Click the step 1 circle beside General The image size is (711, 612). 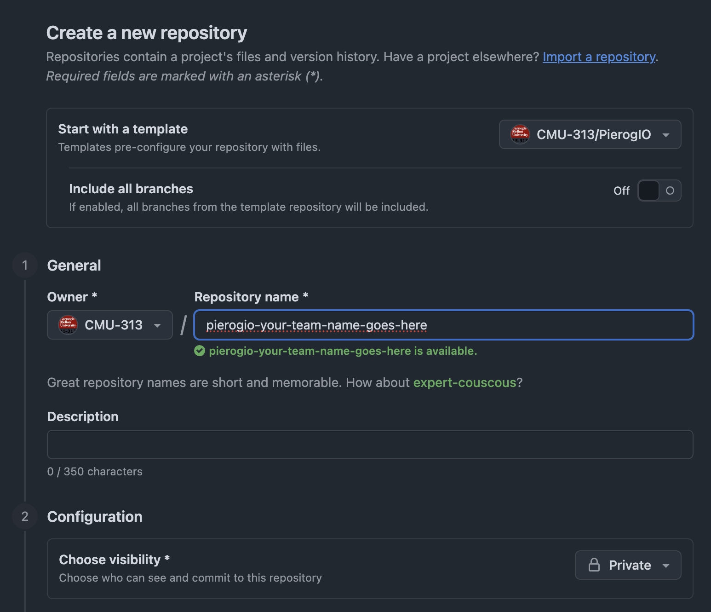[24, 265]
